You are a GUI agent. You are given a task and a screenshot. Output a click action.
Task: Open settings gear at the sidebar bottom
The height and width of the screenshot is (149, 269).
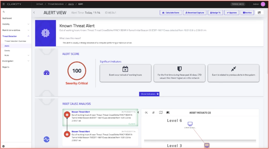point(3,146)
